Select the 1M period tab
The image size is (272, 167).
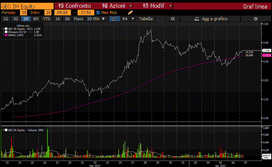(25, 19)
